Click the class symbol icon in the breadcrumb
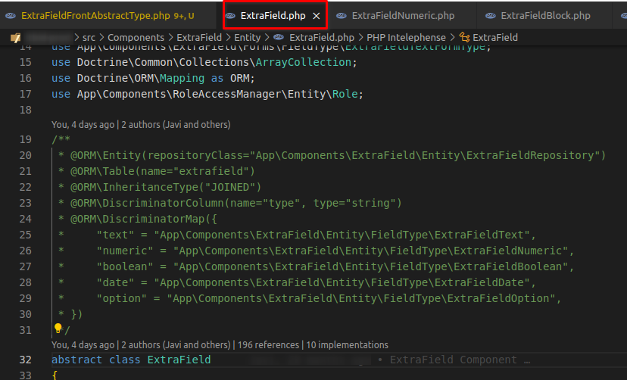 464,37
